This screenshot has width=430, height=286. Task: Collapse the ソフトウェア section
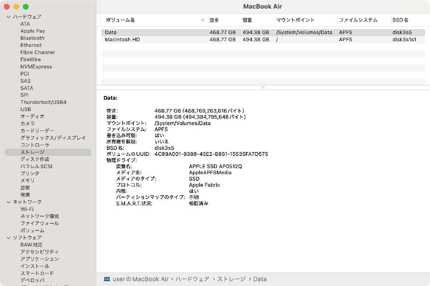(x=8, y=237)
